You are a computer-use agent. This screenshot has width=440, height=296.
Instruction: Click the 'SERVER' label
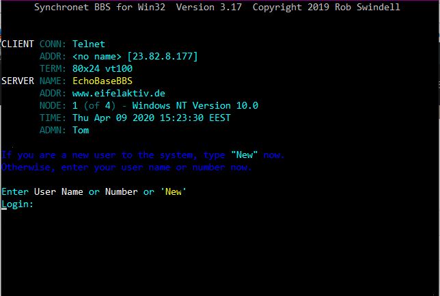(x=17, y=81)
